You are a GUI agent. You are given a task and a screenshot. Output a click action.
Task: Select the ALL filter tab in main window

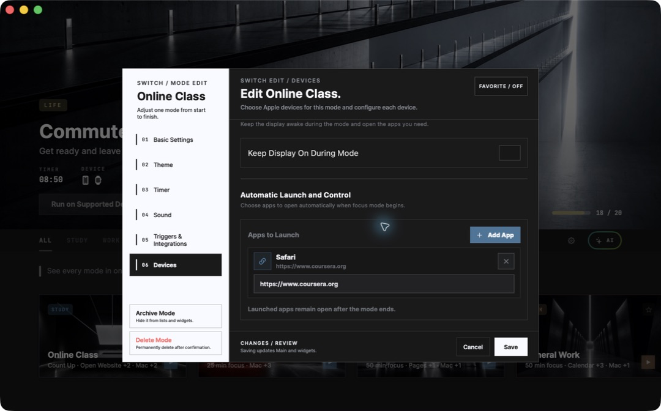coord(45,240)
